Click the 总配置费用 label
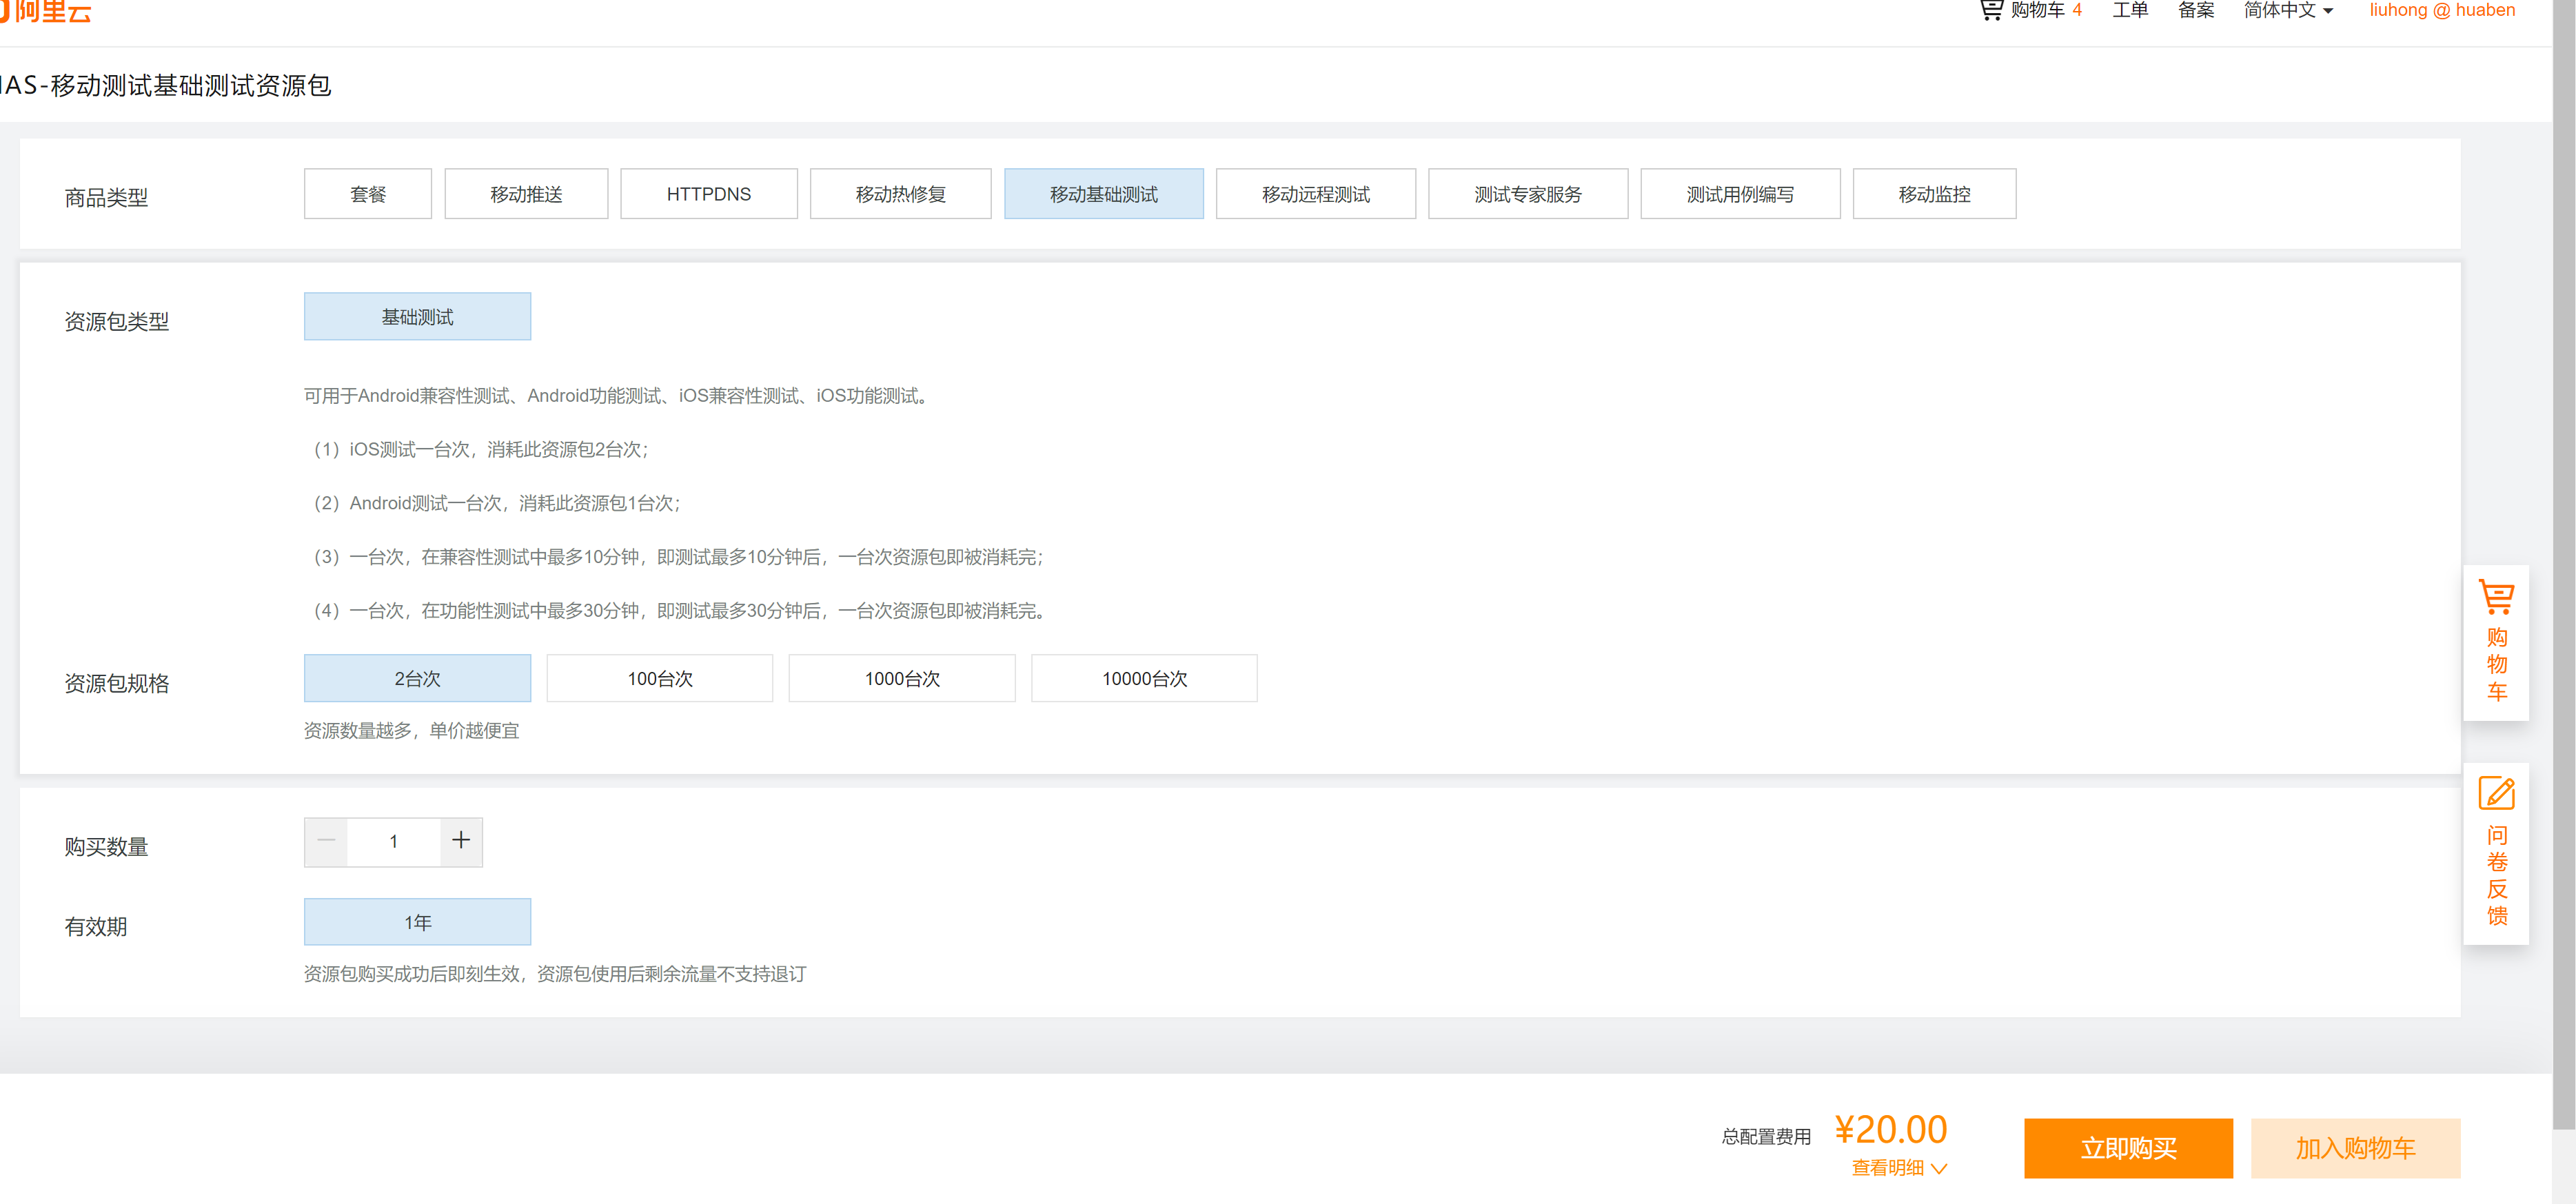Screen dimensions: 2576x1204 pos(1766,1137)
